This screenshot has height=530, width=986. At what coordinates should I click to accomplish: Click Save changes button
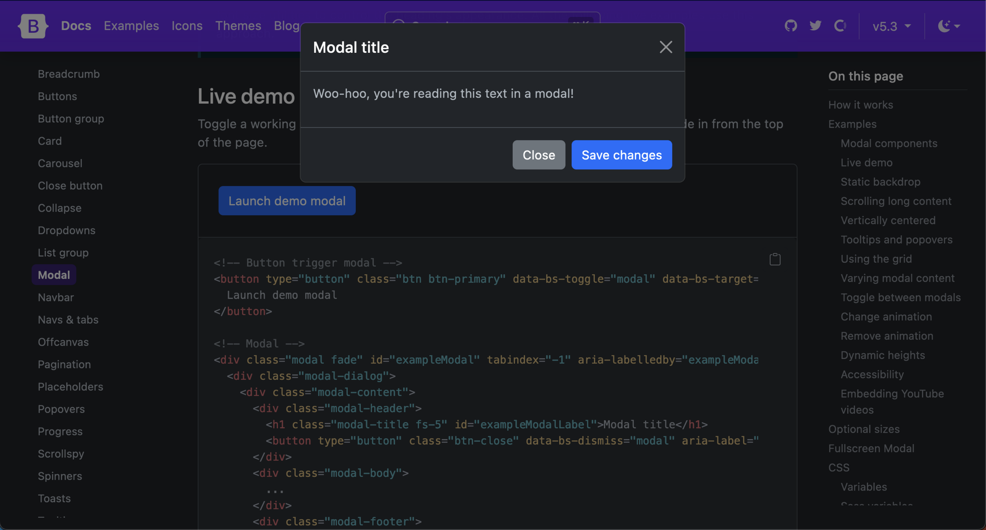pyautogui.click(x=622, y=155)
